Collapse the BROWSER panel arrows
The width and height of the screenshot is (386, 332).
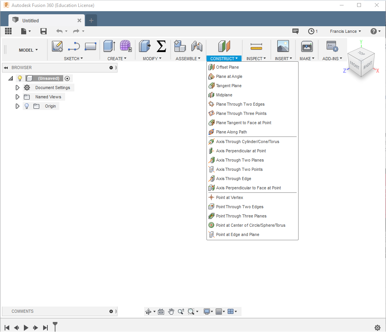click(6, 68)
